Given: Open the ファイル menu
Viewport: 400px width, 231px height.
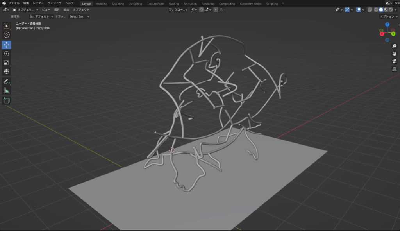Looking at the screenshot, I should point(14,3).
